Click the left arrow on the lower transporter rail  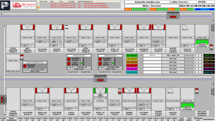[x=2, y=77]
